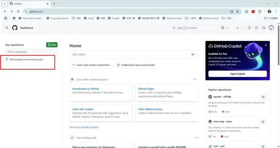The image size is (280, 148).
Task: Open the first Adobe Acrobat bookmark
Action: coord(172,18)
